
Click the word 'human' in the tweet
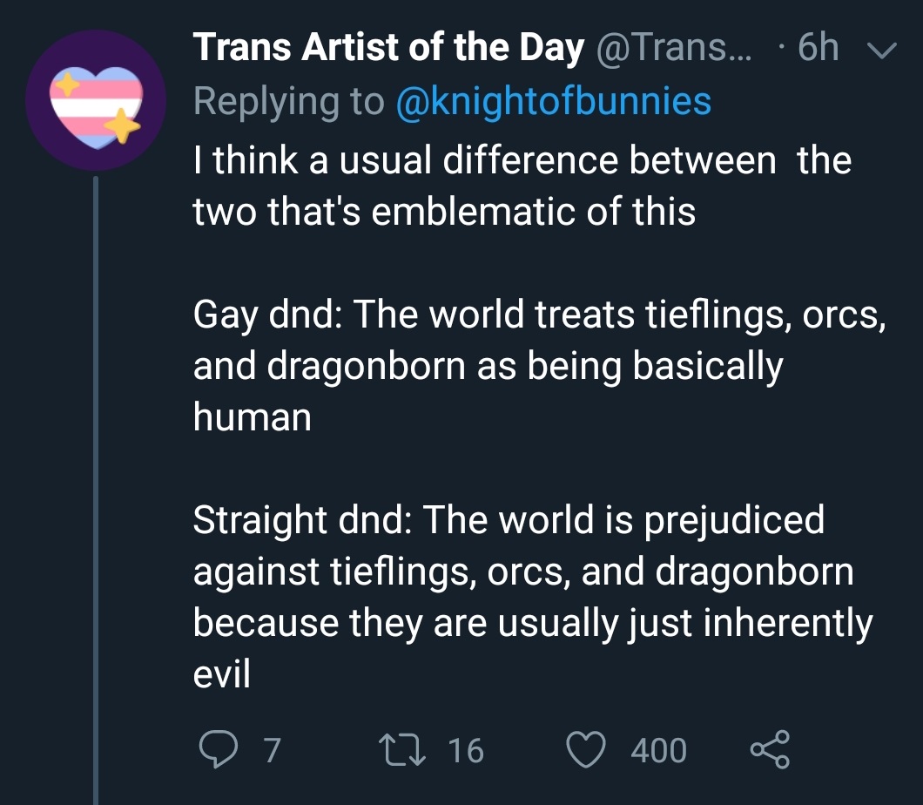(x=252, y=417)
